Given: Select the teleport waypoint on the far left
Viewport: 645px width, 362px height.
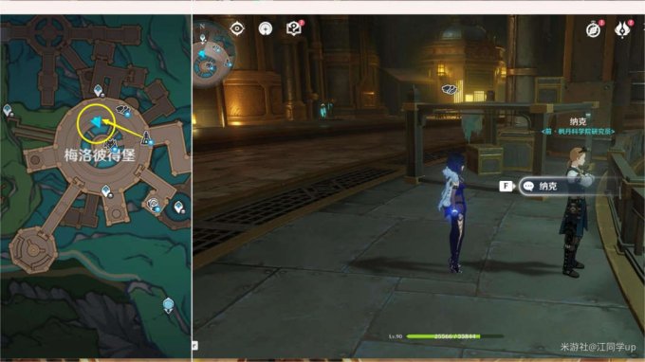Looking at the screenshot, I should pyautogui.click(x=8, y=110).
